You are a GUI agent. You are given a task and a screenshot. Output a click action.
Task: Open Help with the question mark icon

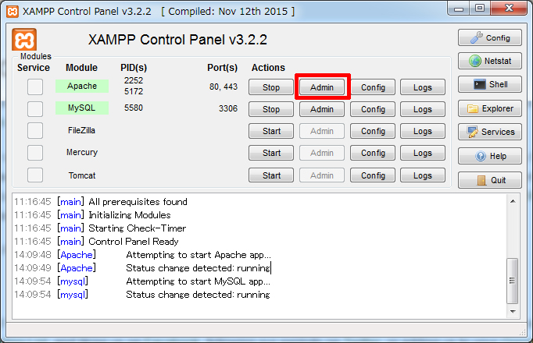click(489, 156)
